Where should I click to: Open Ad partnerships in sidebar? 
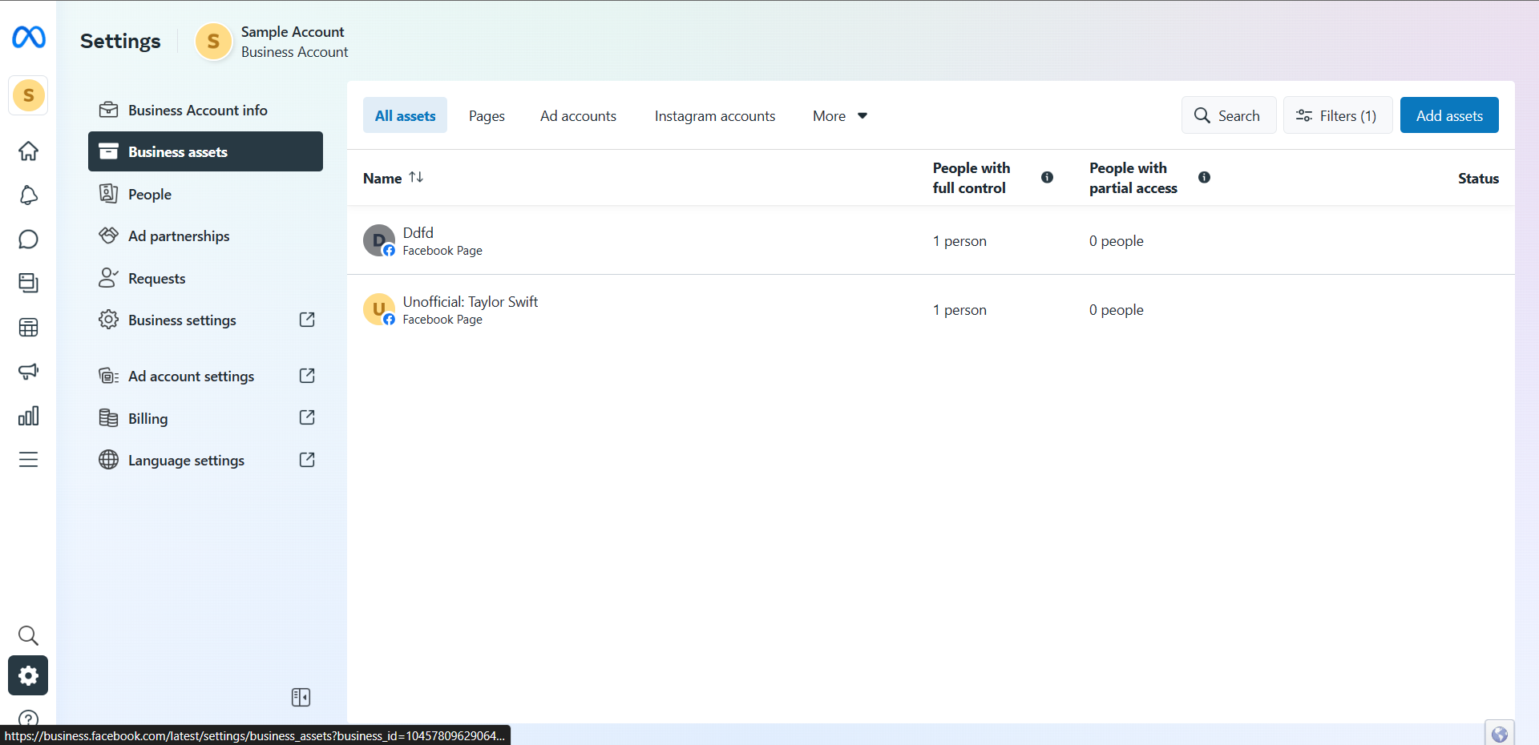pyautogui.click(x=205, y=236)
